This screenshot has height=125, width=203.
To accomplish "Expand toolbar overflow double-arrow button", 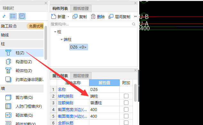I will coord(135,17).
